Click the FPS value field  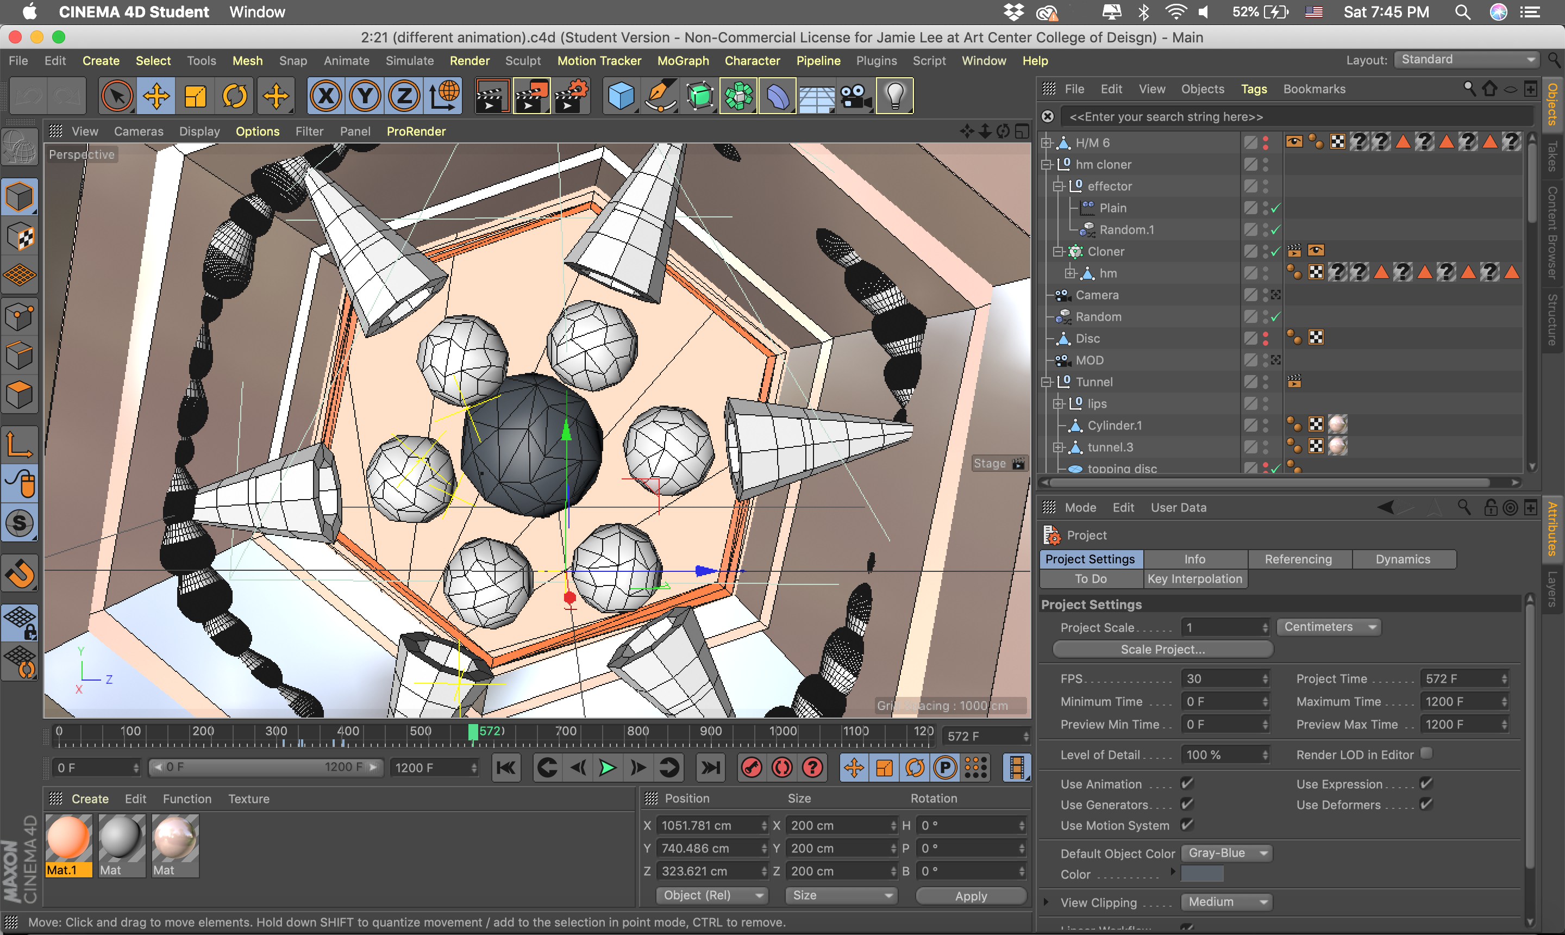(1225, 678)
